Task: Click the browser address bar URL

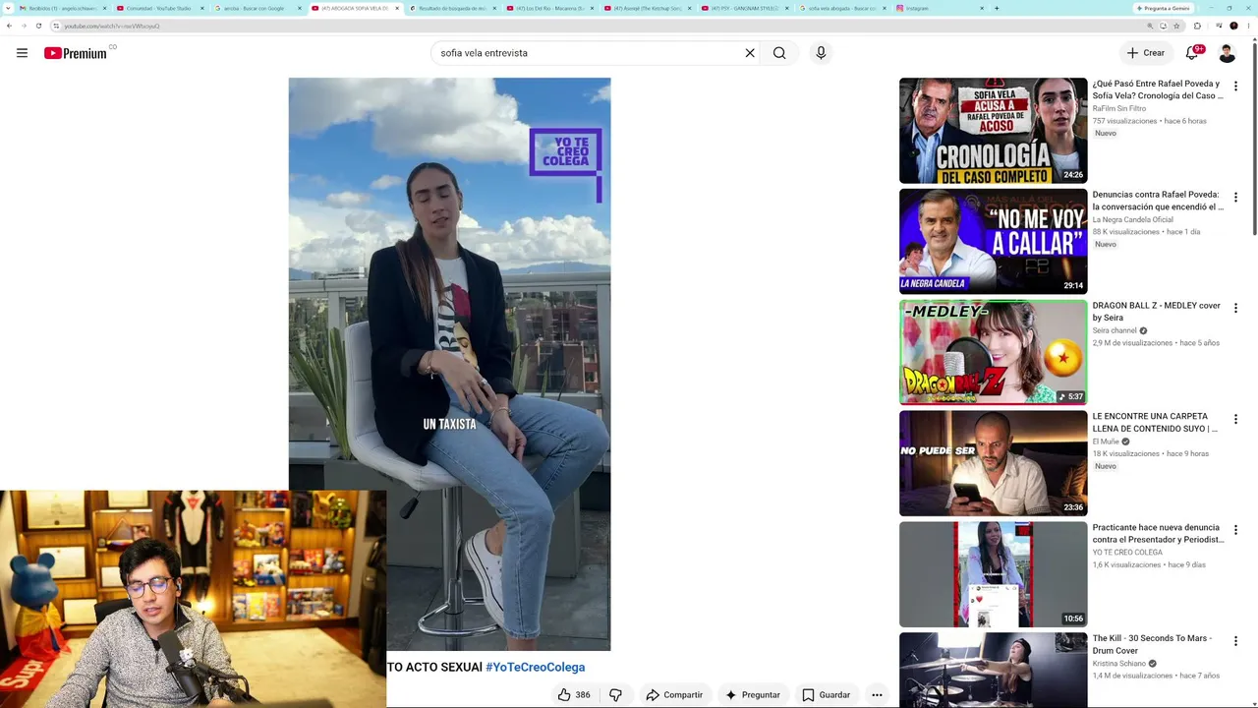Action: pos(111,26)
